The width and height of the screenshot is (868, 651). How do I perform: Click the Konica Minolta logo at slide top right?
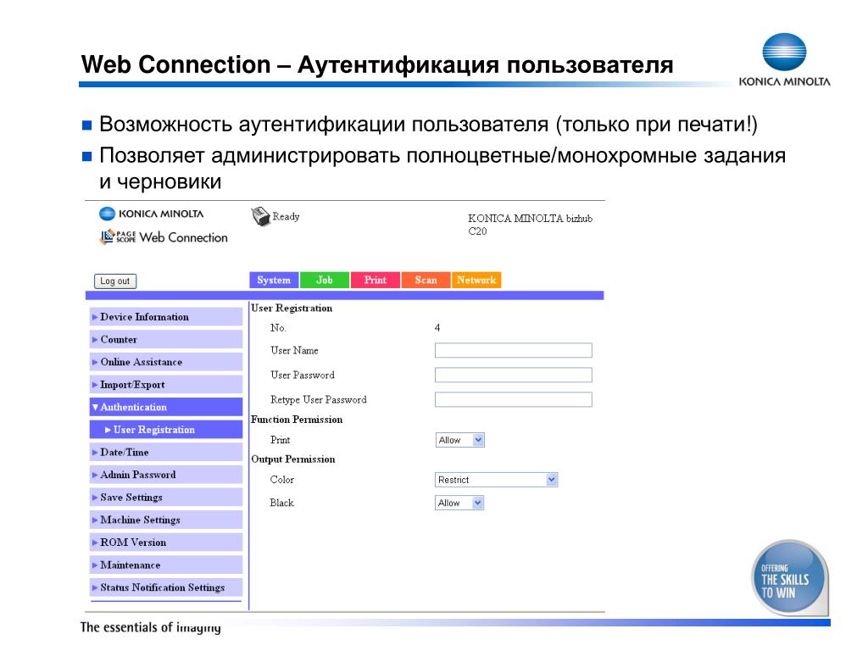pyautogui.click(x=784, y=60)
